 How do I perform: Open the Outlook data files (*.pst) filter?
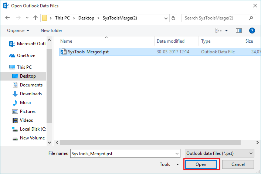220,153
